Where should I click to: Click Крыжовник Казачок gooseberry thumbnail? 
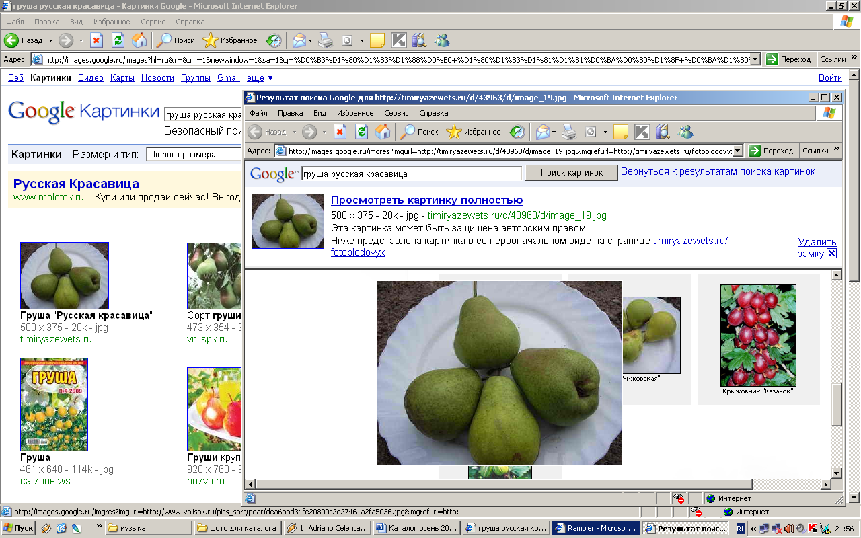click(x=758, y=335)
